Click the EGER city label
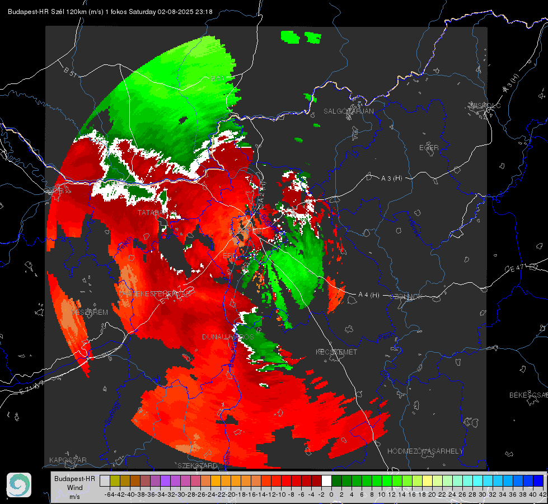 pos(429,148)
